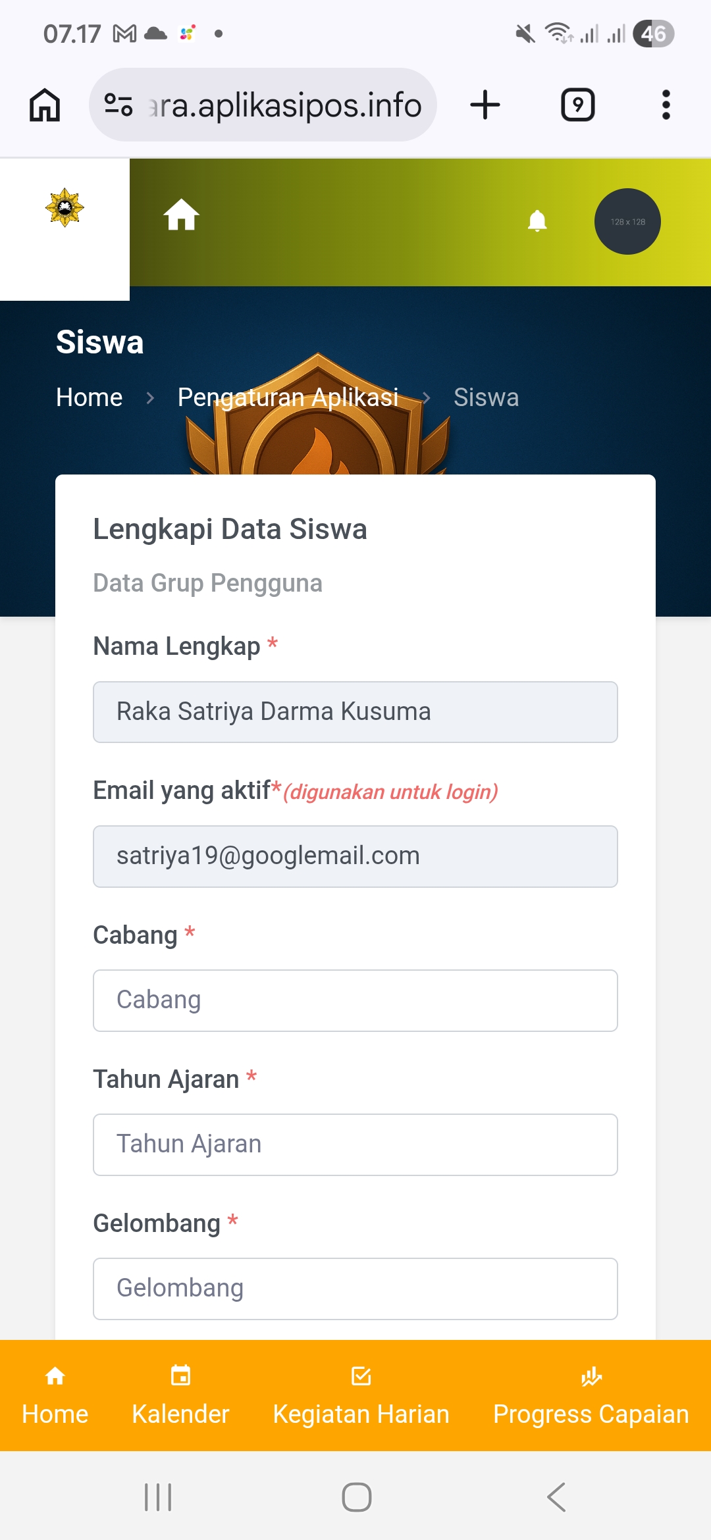Focus the email address field
The image size is (711, 1540).
point(355,856)
